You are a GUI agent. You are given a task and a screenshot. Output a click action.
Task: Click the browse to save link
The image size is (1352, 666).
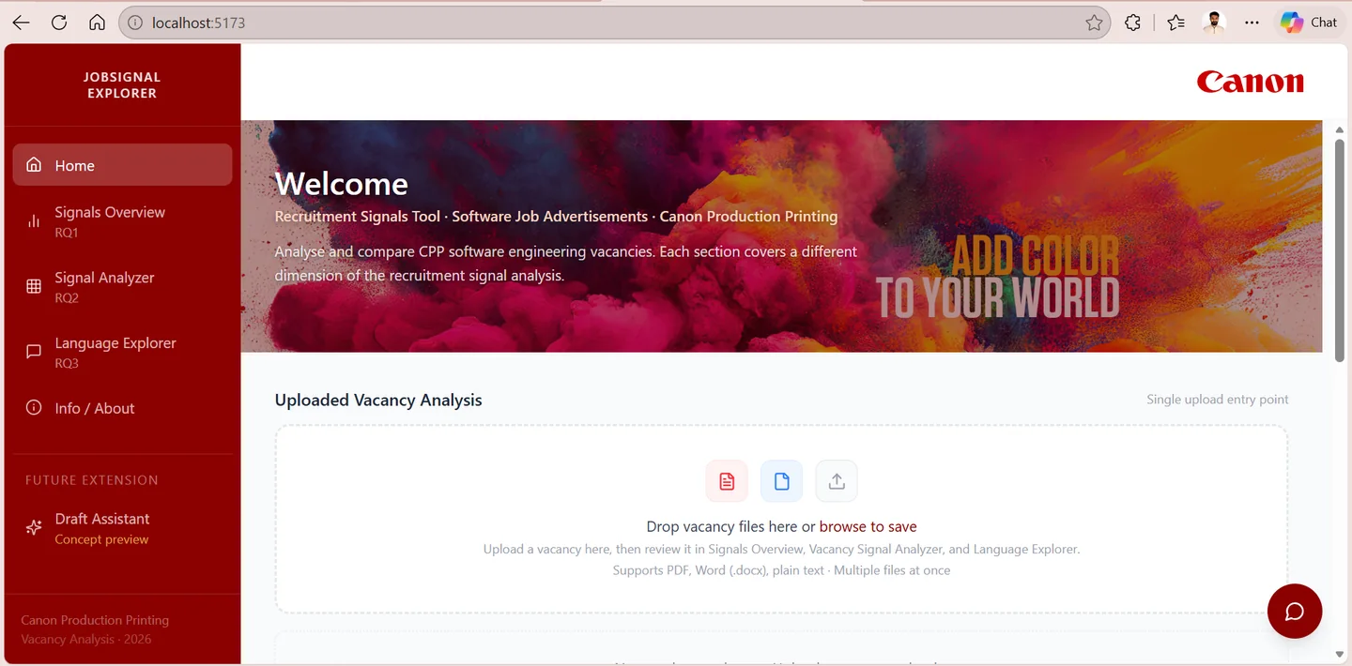coord(868,527)
